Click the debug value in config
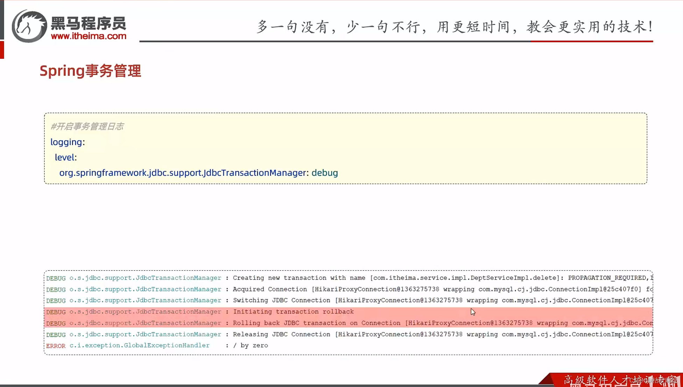 click(x=324, y=173)
